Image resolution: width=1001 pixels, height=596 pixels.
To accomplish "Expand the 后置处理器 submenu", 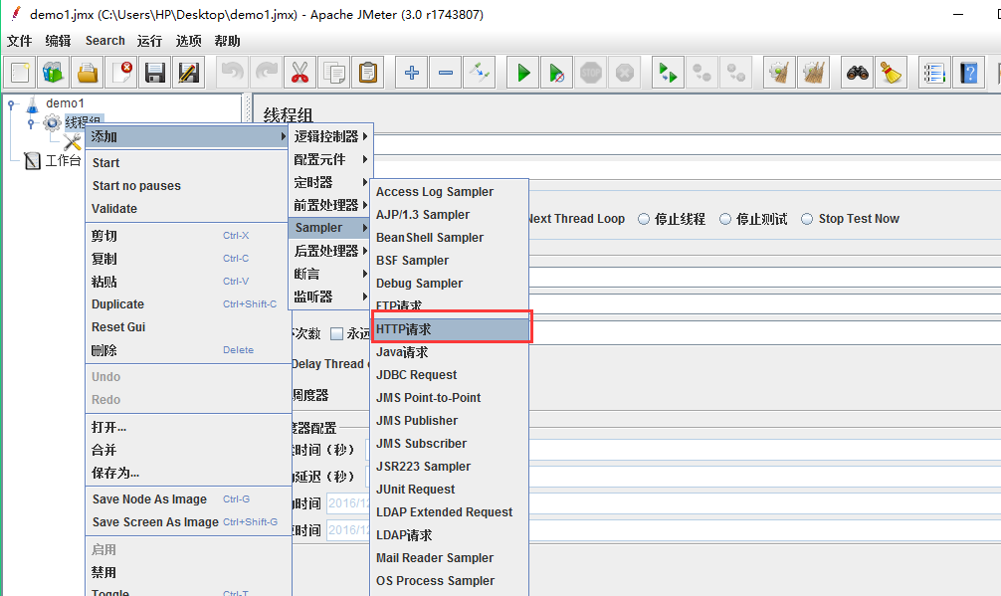I will (x=330, y=251).
